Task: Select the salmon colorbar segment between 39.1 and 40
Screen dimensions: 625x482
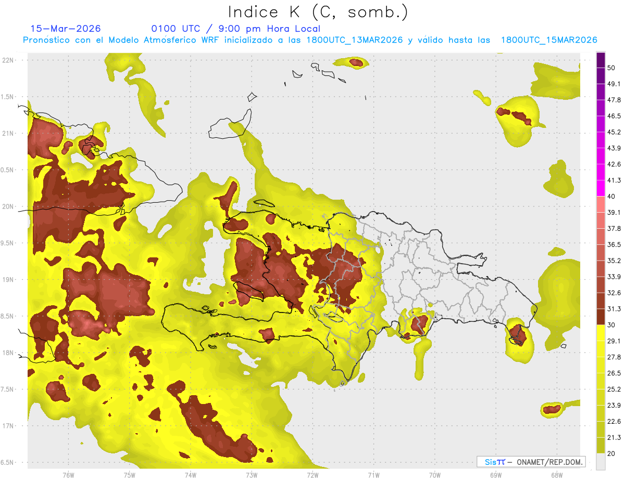Action: [x=601, y=204]
